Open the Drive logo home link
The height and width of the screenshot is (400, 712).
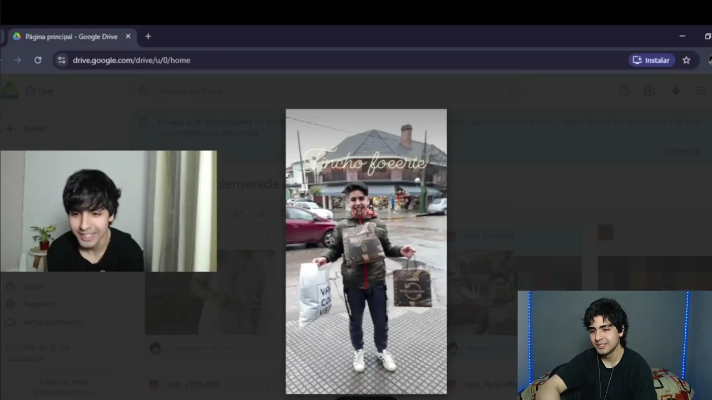(x=28, y=91)
